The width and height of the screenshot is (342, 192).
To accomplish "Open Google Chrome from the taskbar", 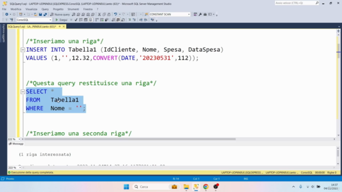I will (206, 187).
